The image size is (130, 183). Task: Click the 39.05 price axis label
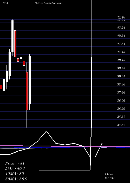121,76
